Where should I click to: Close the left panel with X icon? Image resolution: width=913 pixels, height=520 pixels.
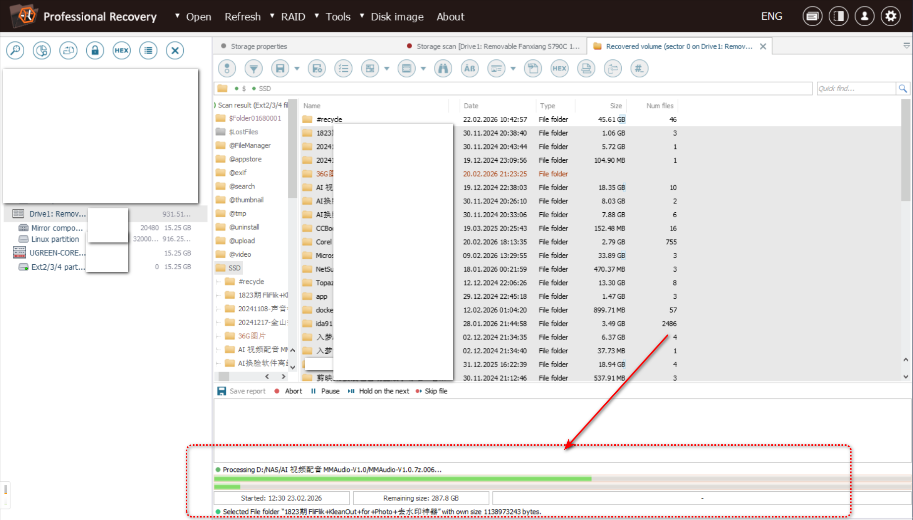[175, 50]
